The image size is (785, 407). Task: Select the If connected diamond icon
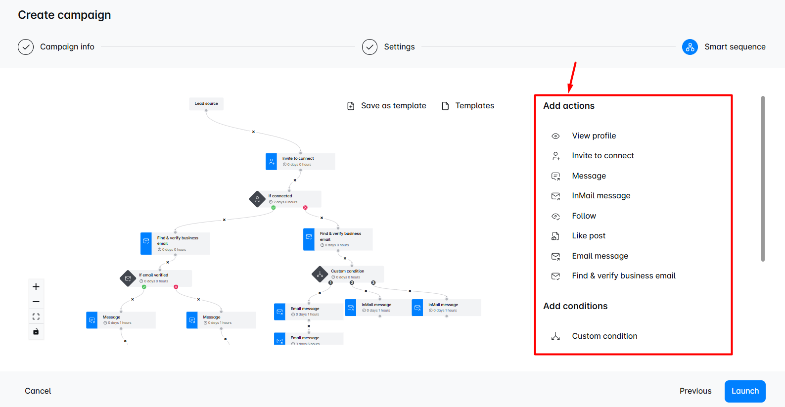tap(257, 199)
